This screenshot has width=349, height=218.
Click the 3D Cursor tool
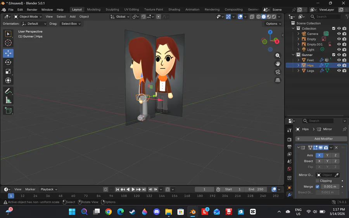(x=8, y=43)
